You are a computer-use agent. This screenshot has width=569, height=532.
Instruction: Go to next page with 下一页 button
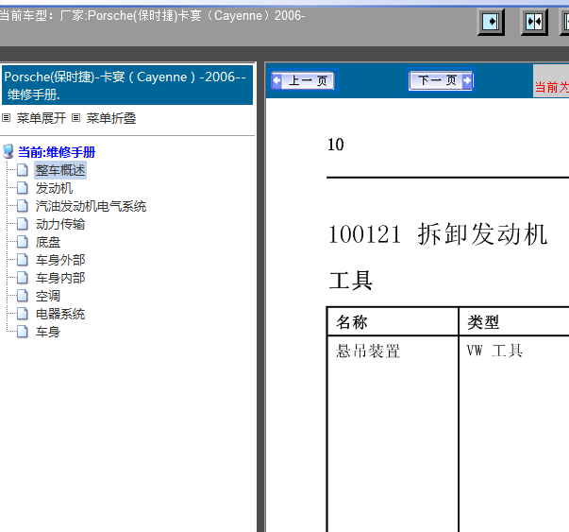(441, 80)
